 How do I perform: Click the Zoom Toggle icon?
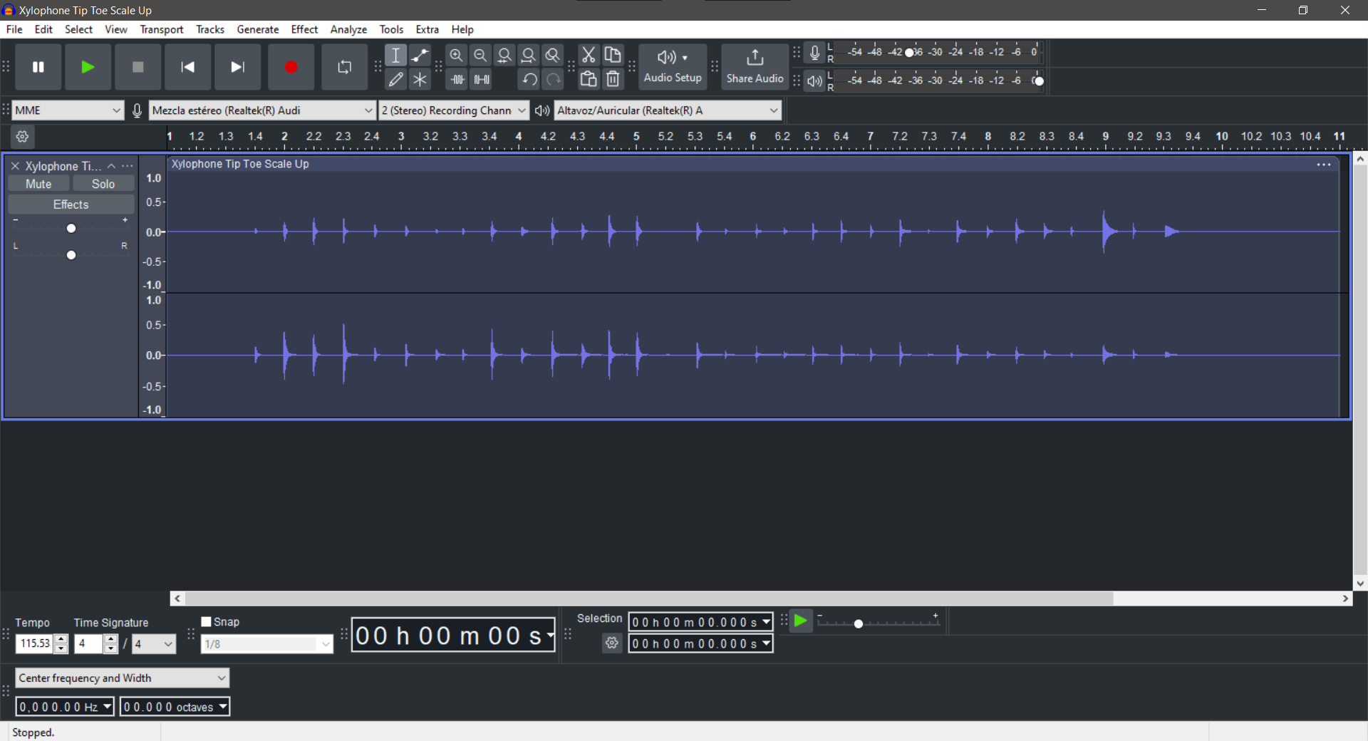tap(553, 56)
